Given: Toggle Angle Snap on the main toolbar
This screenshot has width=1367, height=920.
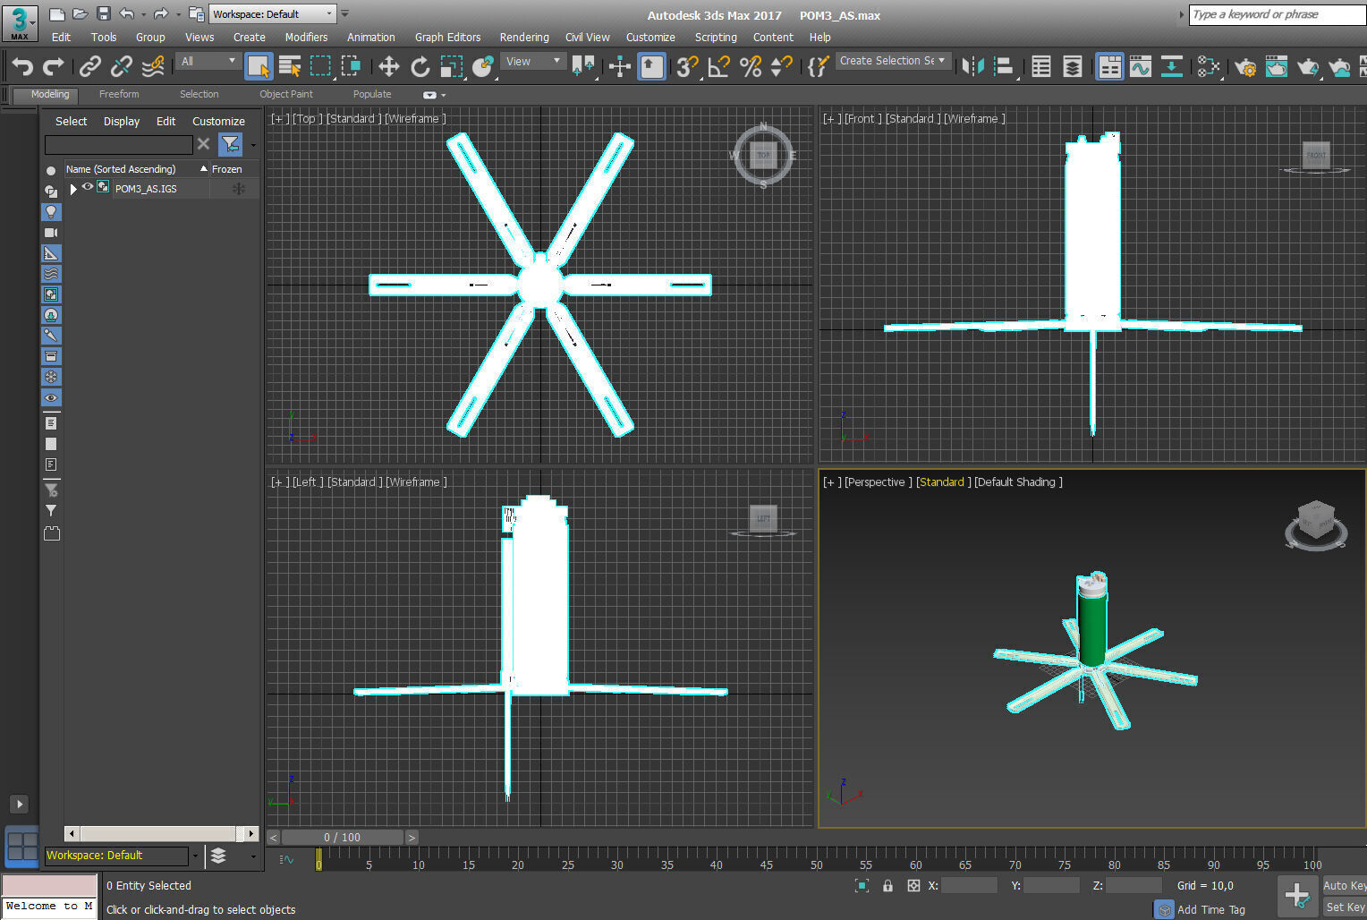Looking at the screenshot, I should pyautogui.click(x=718, y=66).
